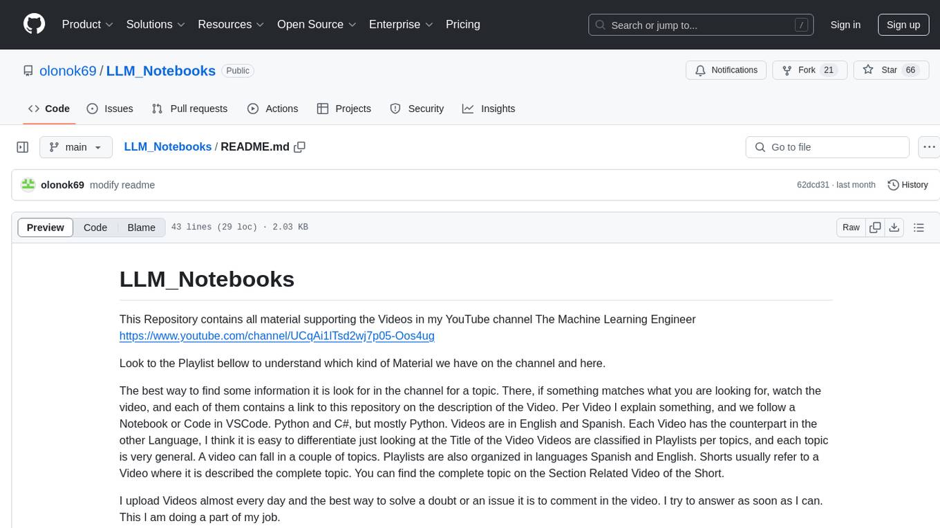View the file History

pyautogui.click(x=908, y=185)
